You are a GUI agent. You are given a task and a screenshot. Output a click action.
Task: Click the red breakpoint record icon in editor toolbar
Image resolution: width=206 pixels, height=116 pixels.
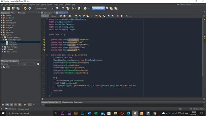click(118, 16)
